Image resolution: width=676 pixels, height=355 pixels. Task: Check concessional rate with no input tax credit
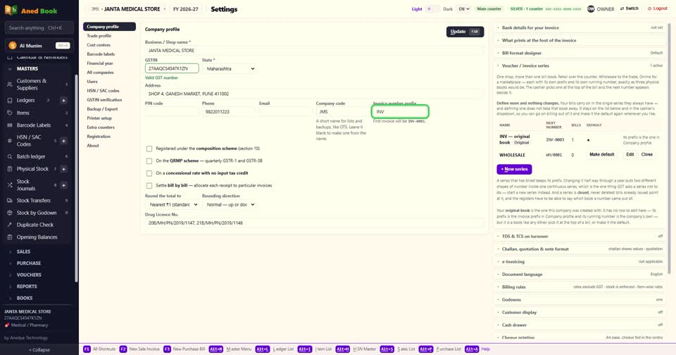point(149,173)
